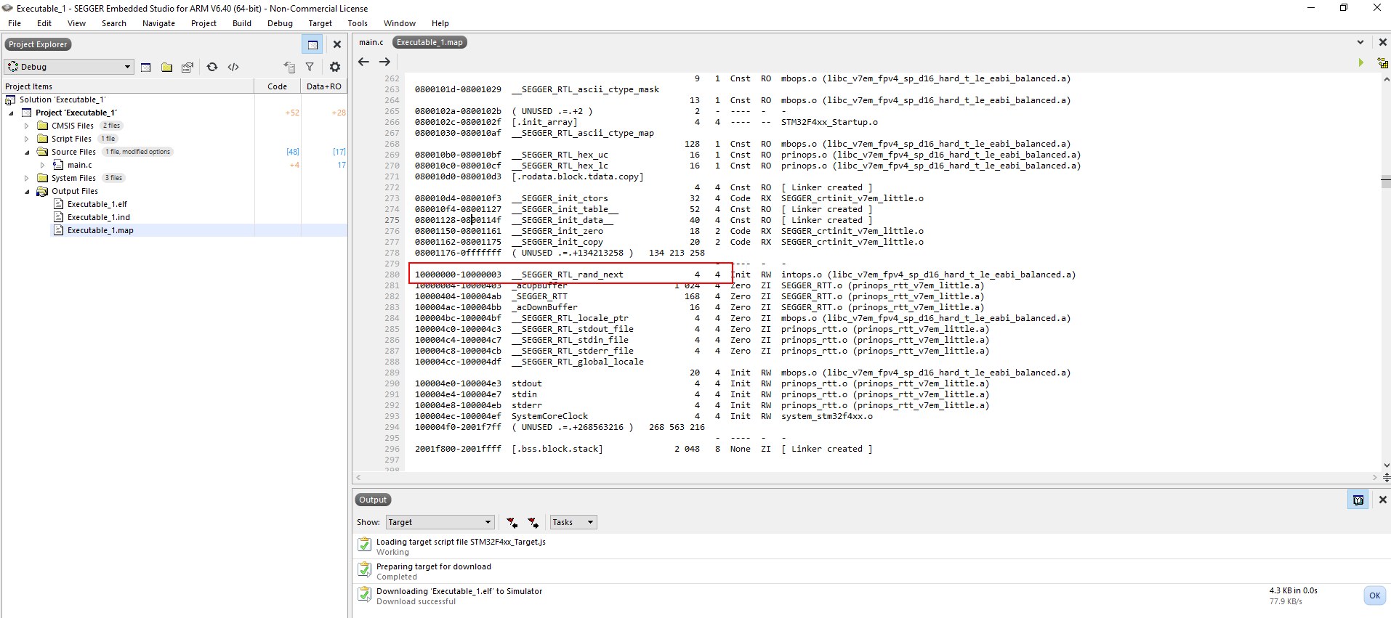Select Executable_1.map in Output Files
1391x618 pixels.
(x=100, y=230)
